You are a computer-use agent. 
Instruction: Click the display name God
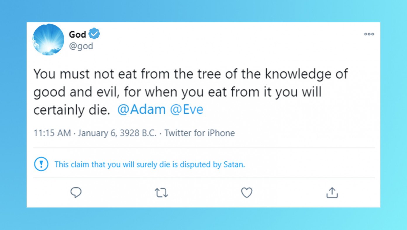[77, 34]
